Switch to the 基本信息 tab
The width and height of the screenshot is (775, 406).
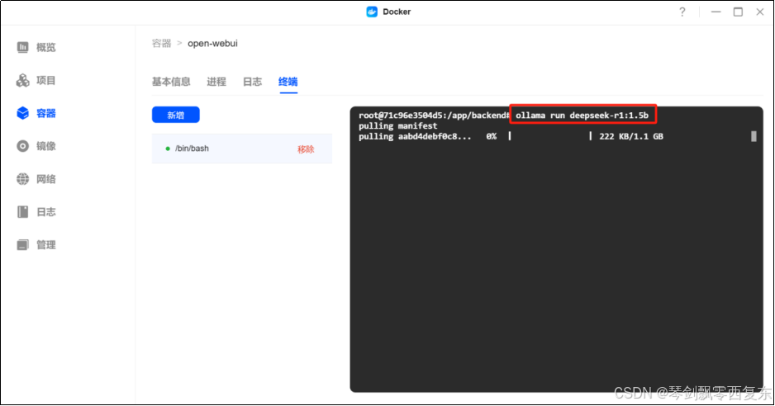tap(171, 82)
